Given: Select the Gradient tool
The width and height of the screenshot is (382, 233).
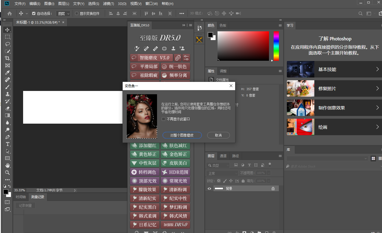Looking at the screenshot, I should (x=7, y=115).
